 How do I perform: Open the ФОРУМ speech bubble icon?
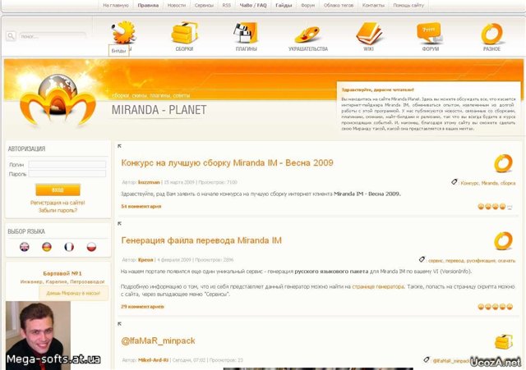tap(430, 33)
